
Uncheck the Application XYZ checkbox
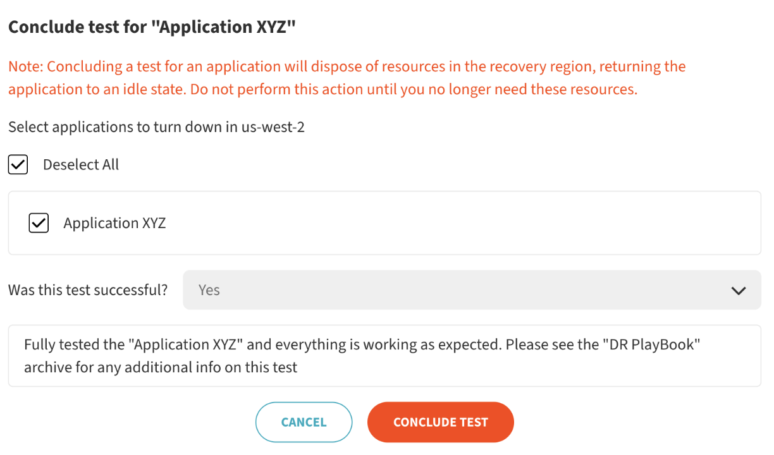click(x=39, y=223)
